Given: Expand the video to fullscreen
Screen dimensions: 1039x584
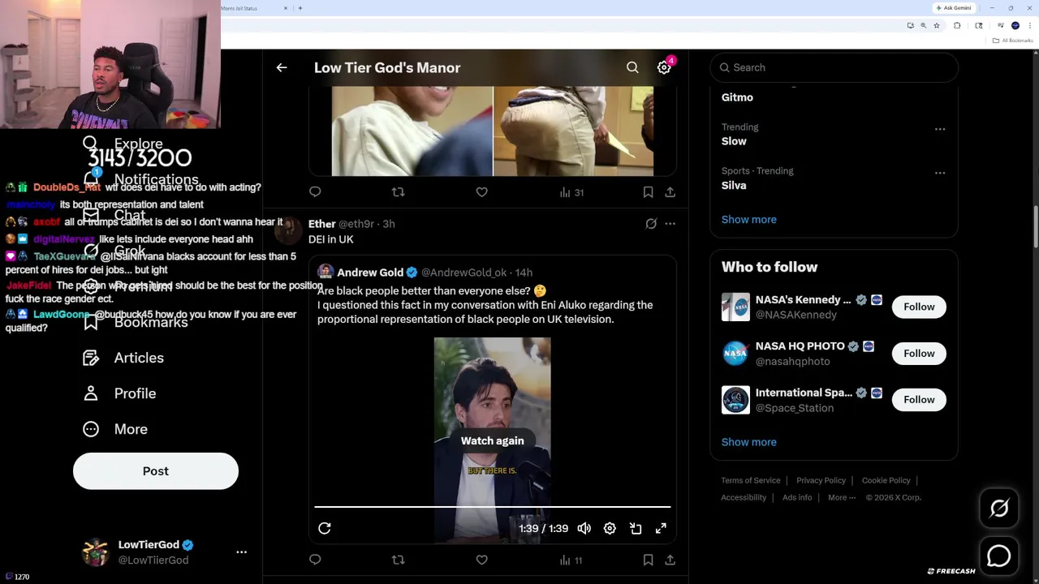Looking at the screenshot, I should (661, 529).
